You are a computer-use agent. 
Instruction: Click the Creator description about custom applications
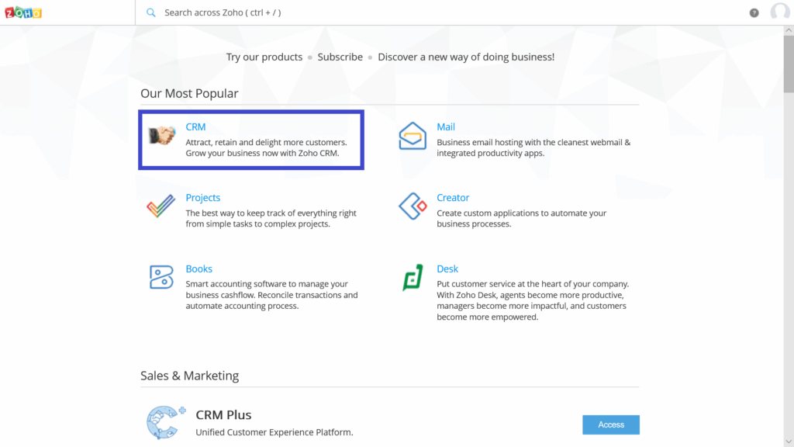522,218
